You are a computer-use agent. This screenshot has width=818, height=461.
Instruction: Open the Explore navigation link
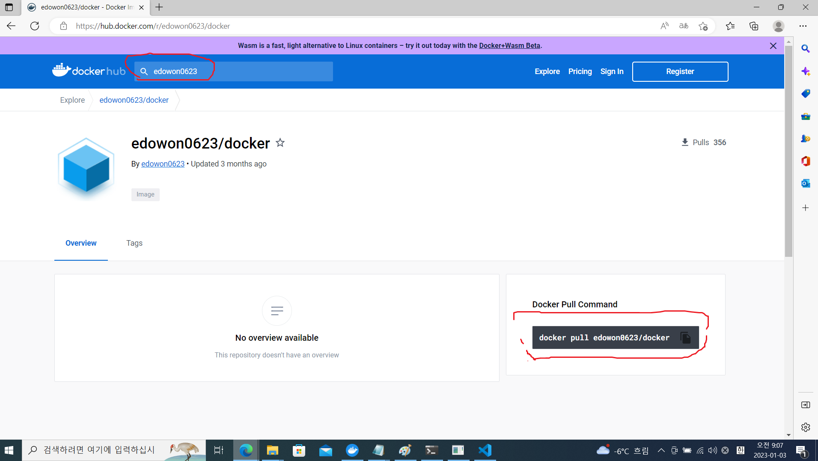pos(547,71)
